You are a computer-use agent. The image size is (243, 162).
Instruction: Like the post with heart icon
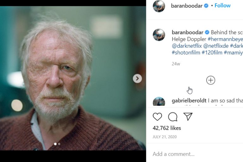157,117
